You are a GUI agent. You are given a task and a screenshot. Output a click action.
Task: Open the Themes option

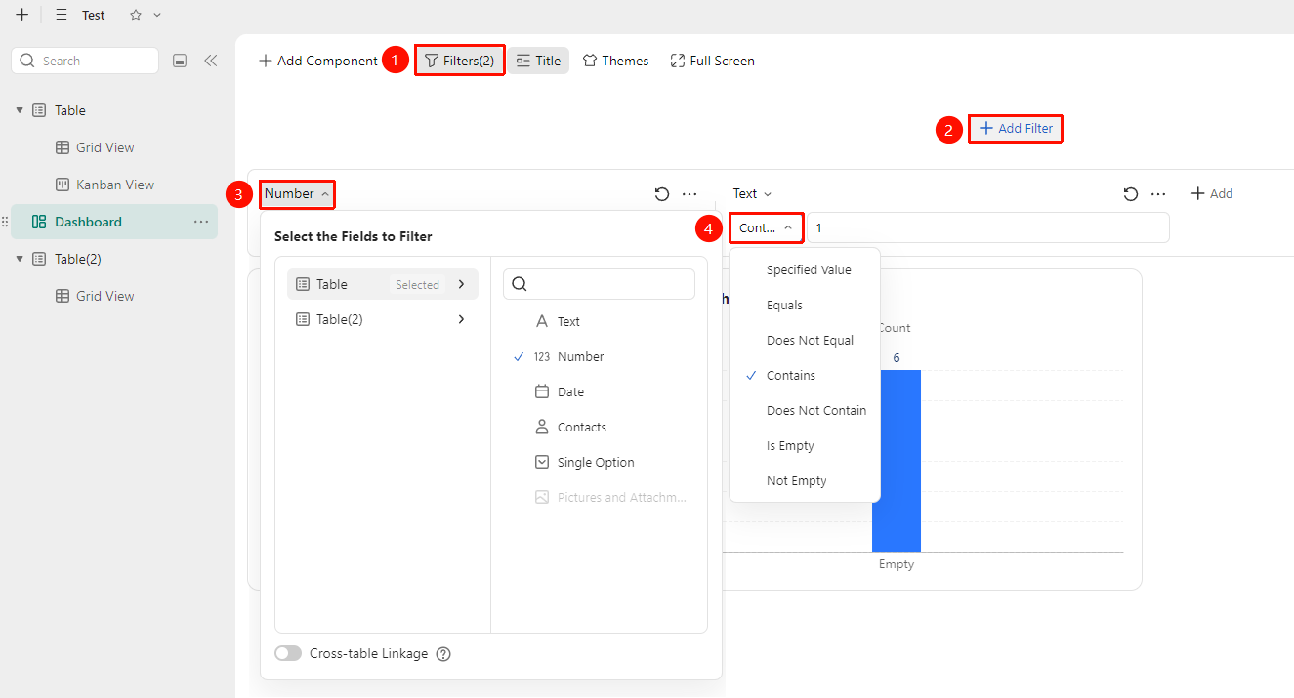click(615, 61)
